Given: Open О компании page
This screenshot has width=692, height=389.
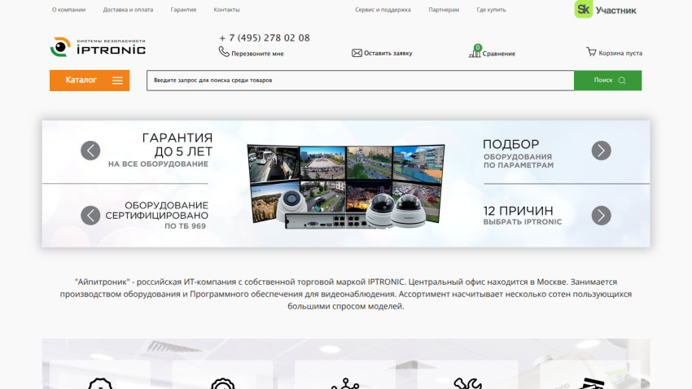Looking at the screenshot, I should tap(69, 10).
